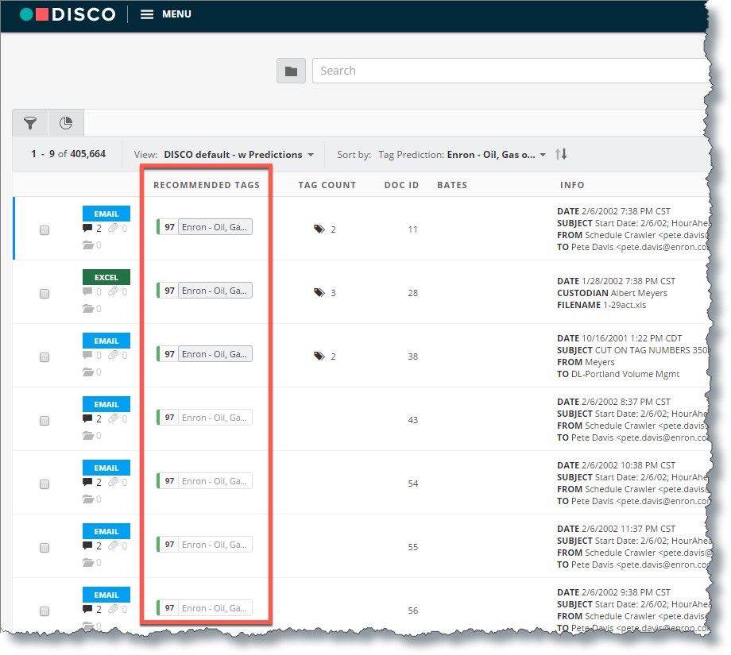Open the folder button beside Search

click(291, 71)
